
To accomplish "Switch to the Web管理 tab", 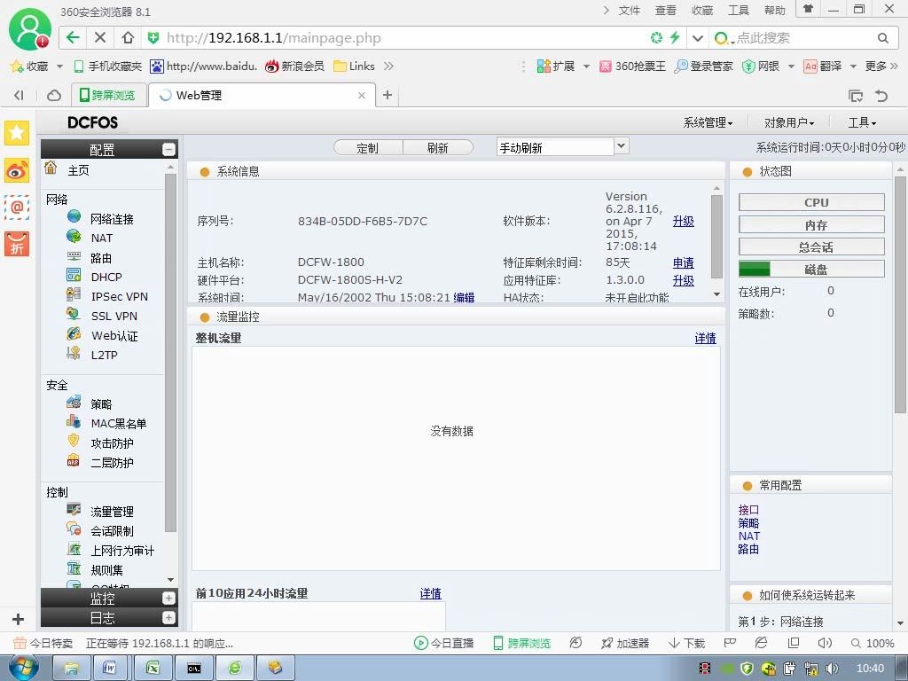I will [262, 96].
